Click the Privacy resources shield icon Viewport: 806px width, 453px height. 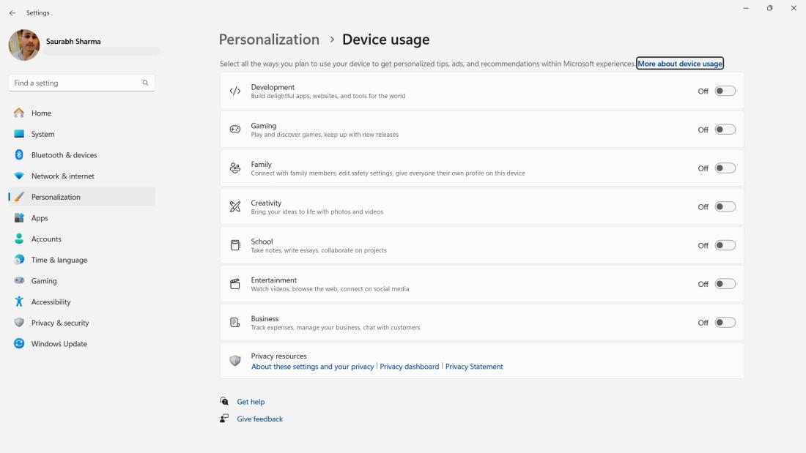click(x=234, y=361)
